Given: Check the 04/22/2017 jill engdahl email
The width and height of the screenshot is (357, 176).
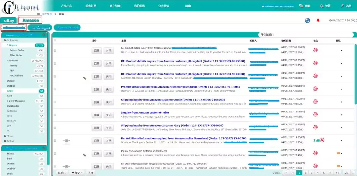Looking at the screenshot, I should click(55, 64).
